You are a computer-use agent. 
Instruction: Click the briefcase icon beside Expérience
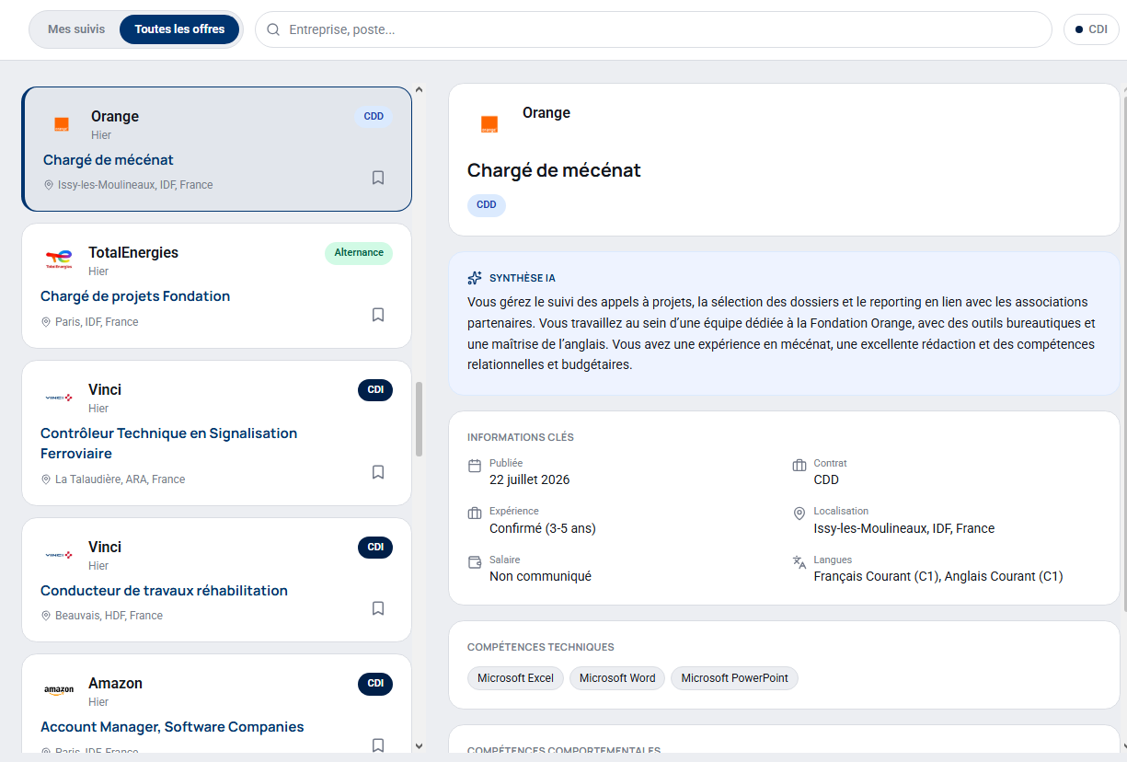point(475,514)
